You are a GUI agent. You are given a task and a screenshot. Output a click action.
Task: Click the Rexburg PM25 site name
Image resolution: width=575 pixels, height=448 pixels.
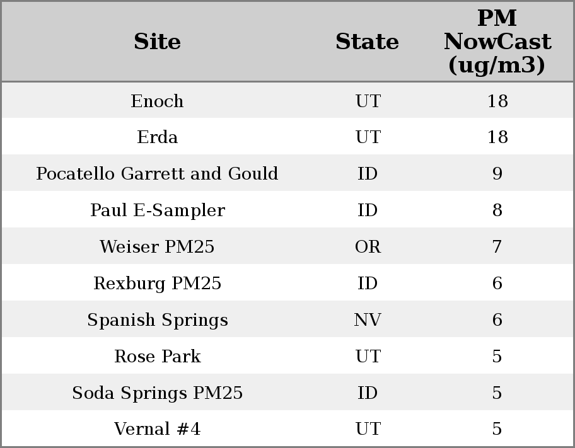click(157, 284)
